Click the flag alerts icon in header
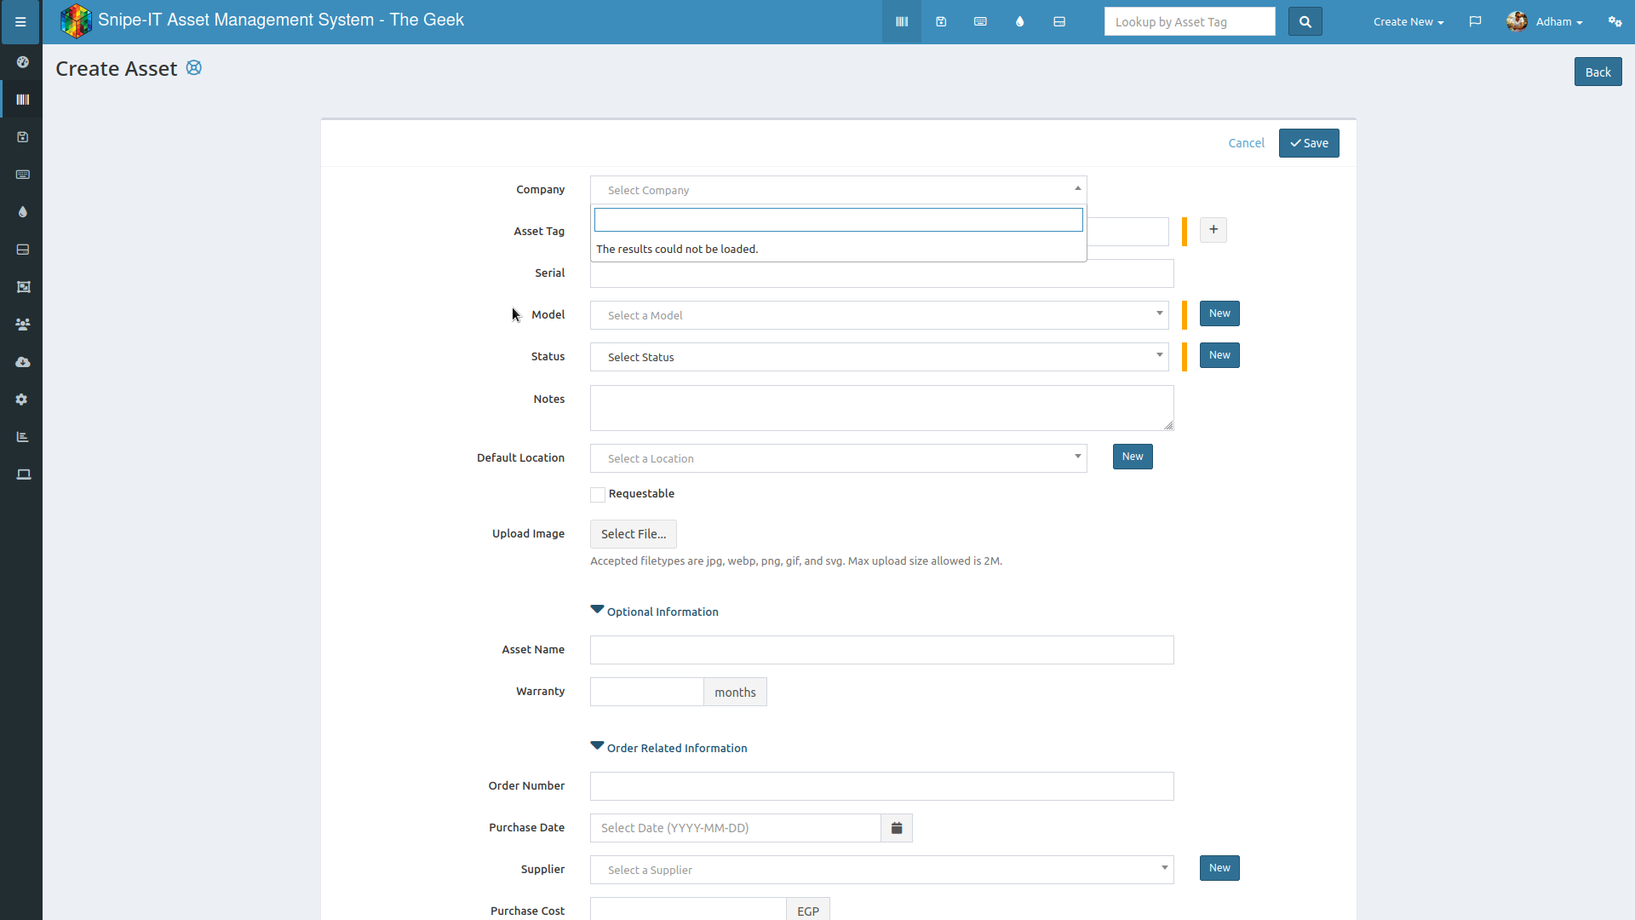Viewport: 1635px width, 920px height. (x=1475, y=22)
